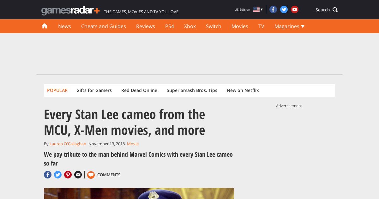
Task: Go to the PS4 section
Action: pos(170,26)
